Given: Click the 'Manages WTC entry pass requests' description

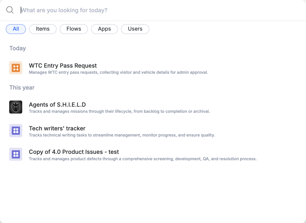Looking at the screenshot, I should pyautogui.click(x=118, y=72).
